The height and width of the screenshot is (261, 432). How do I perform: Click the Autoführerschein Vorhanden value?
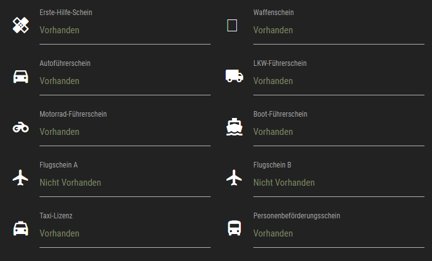(60, 81)
